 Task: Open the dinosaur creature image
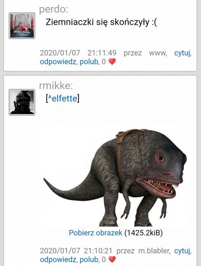click(x=115, y=176)
